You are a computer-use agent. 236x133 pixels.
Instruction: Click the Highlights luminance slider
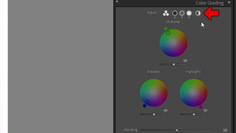point(194,114)
